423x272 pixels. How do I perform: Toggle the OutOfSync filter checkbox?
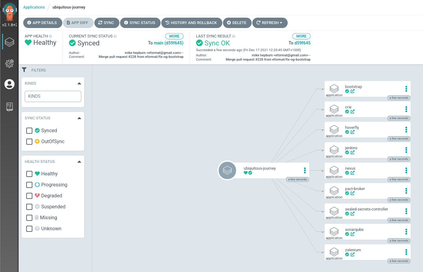tap(29, 142)
